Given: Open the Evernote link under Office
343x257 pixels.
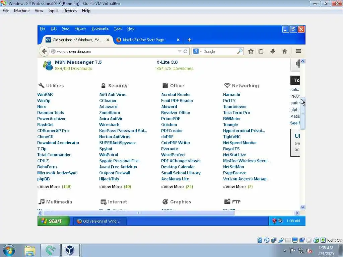Looking at the screenshot, I should tap(169, 149).
